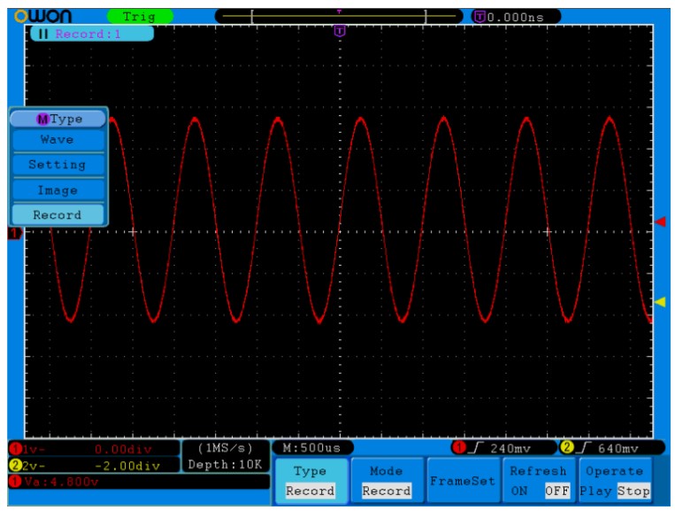
Task: Select Wave in the Type menu
Action: pos(58,140)
